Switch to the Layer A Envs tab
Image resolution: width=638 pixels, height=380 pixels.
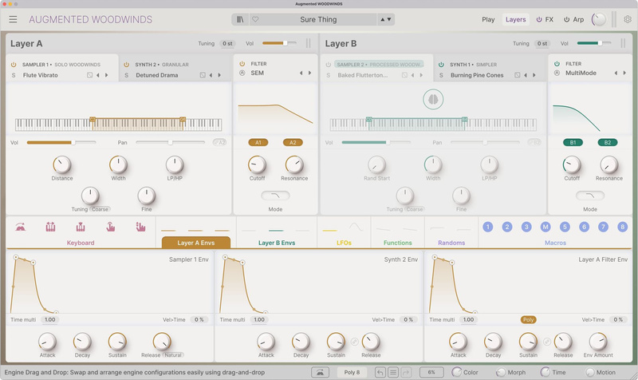[x=195, y=243]
